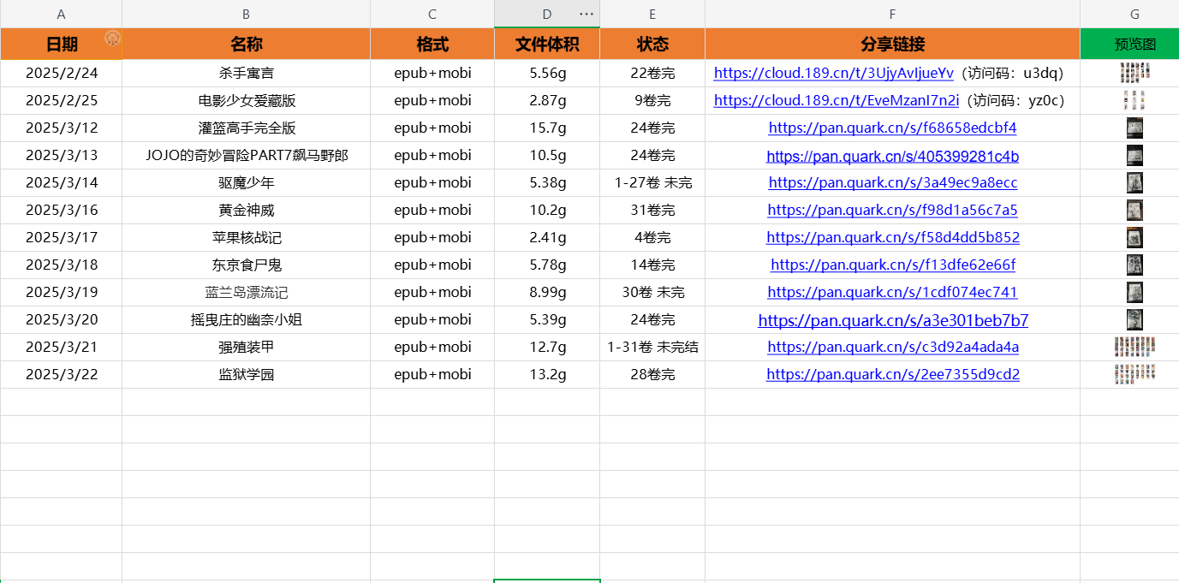Select the epub+mobi cell in 强殖装甲 row
The image size is (1179, 583).
tap(432, 348)
